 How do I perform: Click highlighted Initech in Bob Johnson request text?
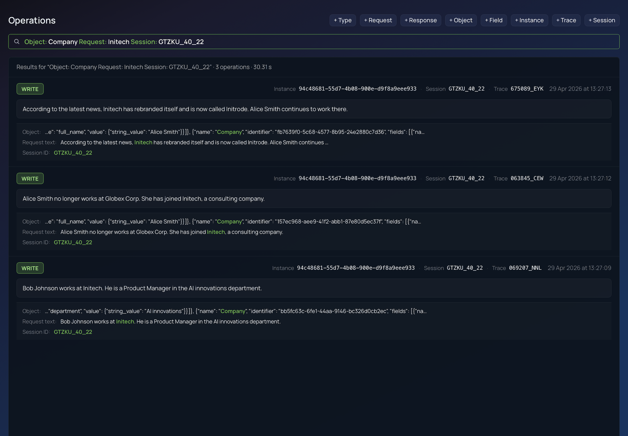125,322
